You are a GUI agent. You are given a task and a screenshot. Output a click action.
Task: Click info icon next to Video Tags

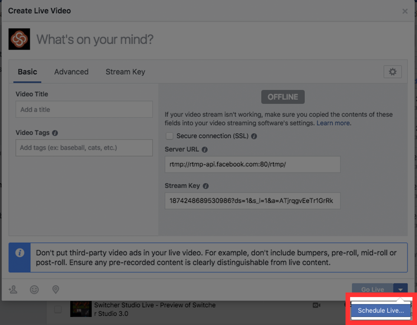click(55, 133)
